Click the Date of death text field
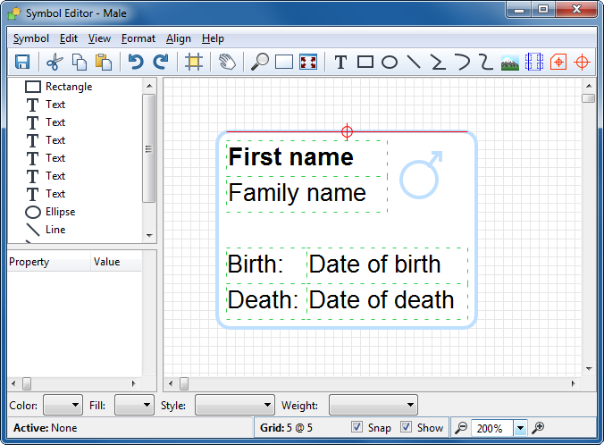This screenshot has height=445, width=604. pyautogui.click(x=382, y=299)
